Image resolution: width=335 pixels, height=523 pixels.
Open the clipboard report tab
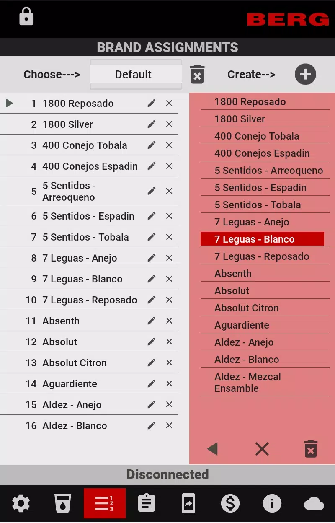click(x=147, y=503)
